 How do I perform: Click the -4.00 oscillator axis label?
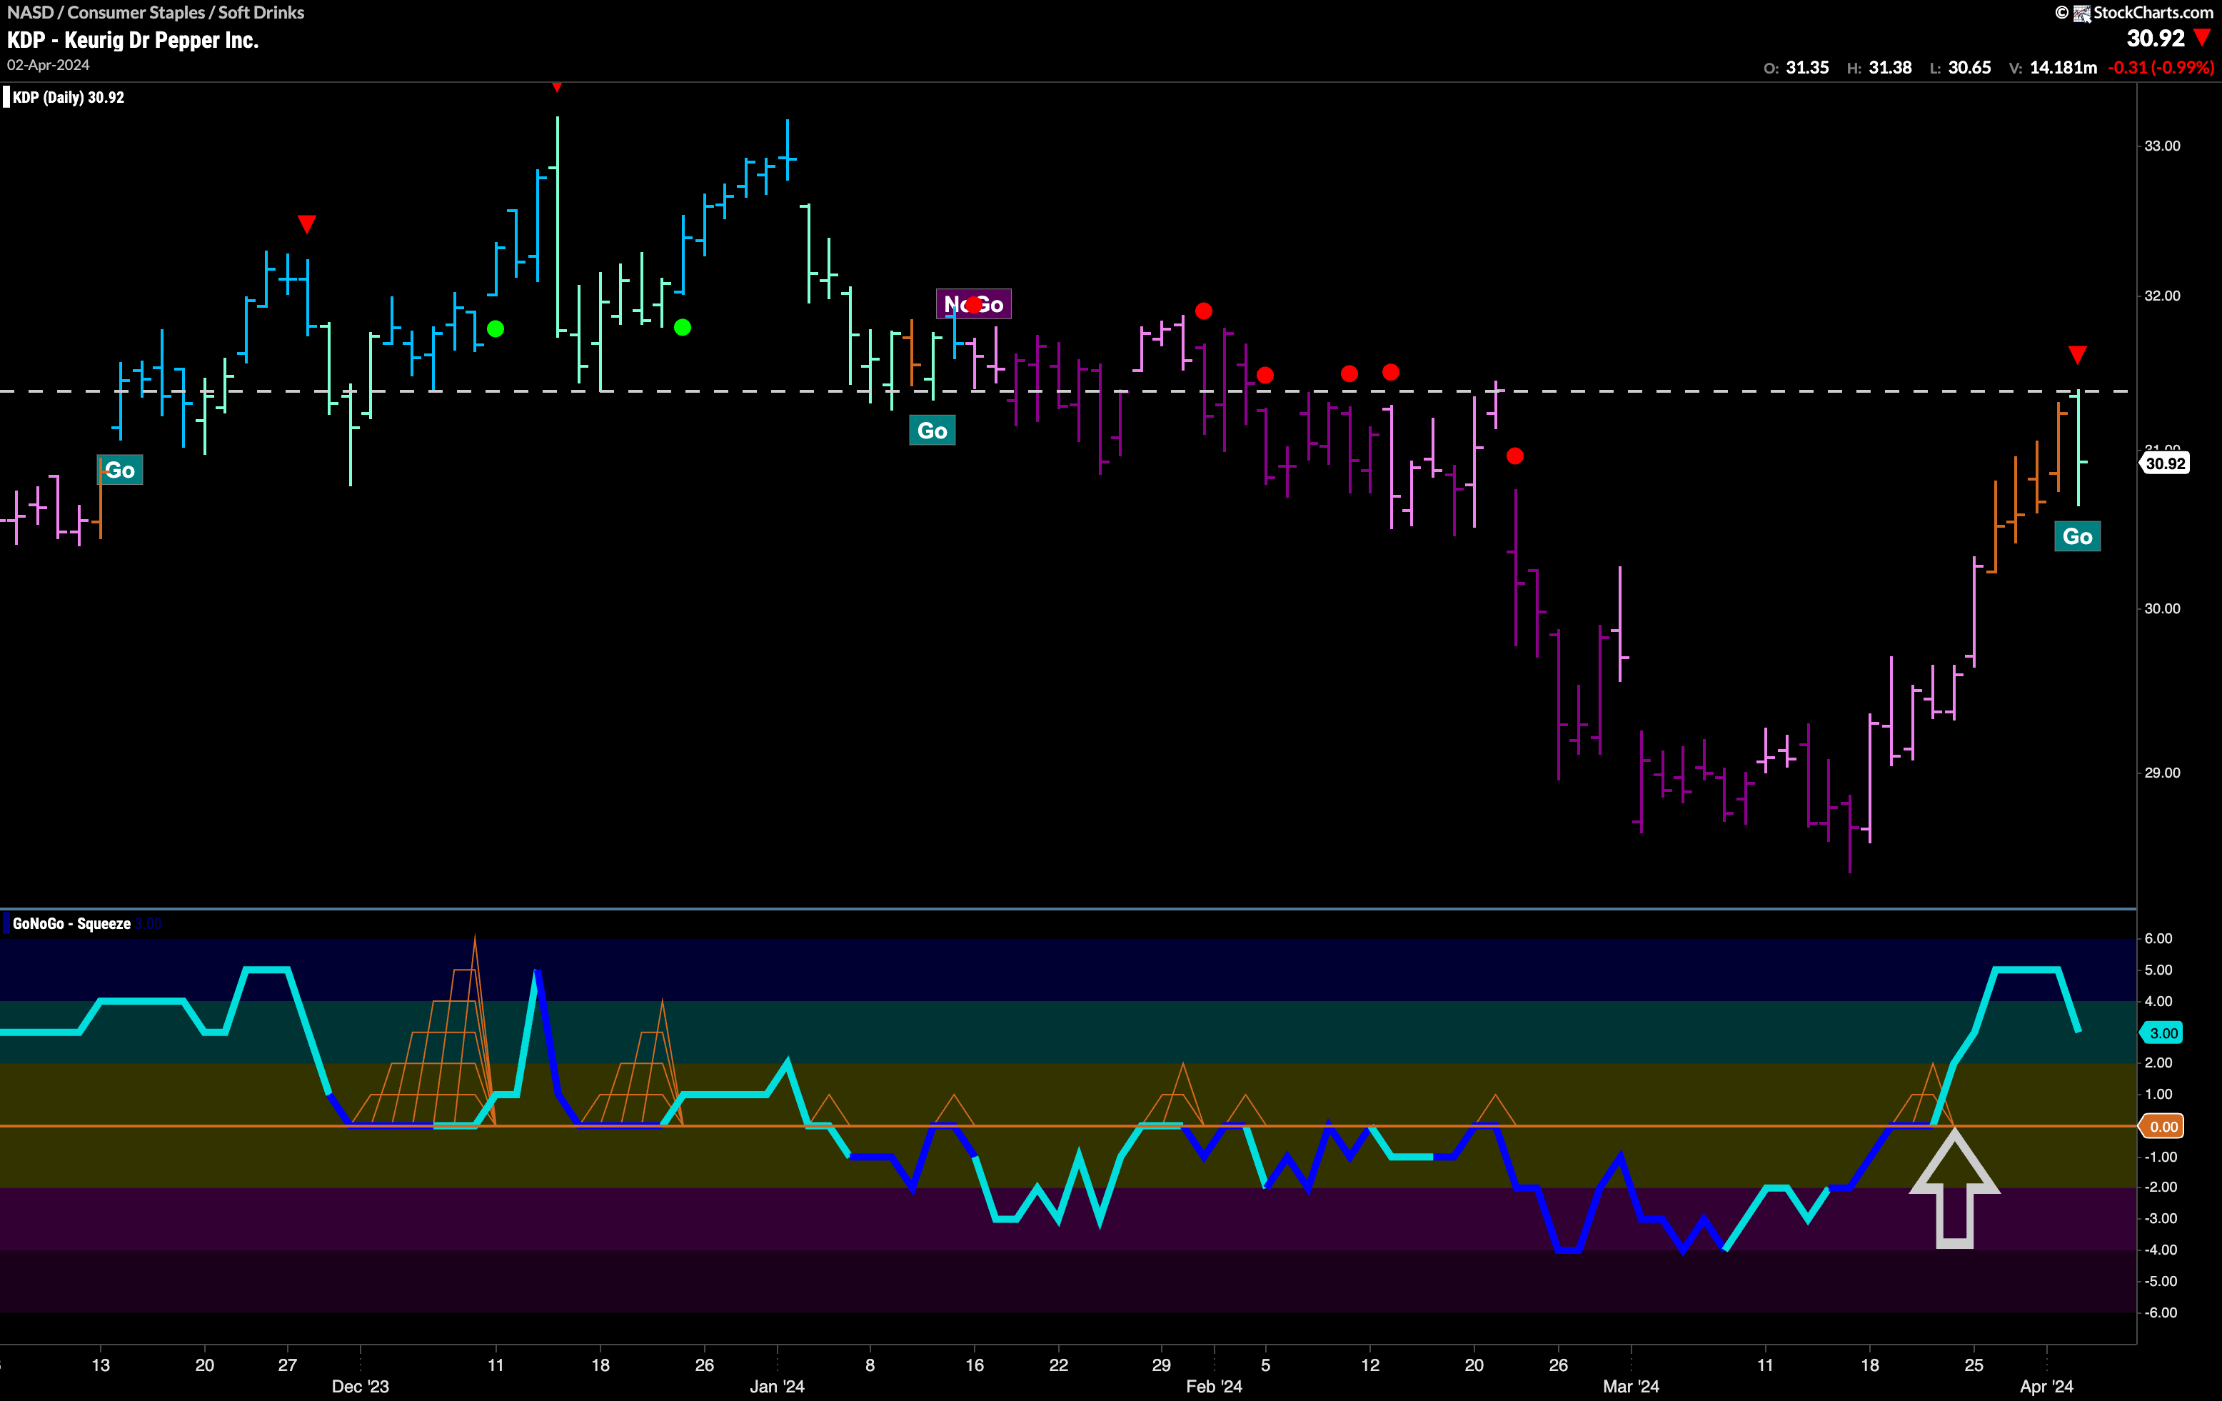[x=2158, y=1250]
